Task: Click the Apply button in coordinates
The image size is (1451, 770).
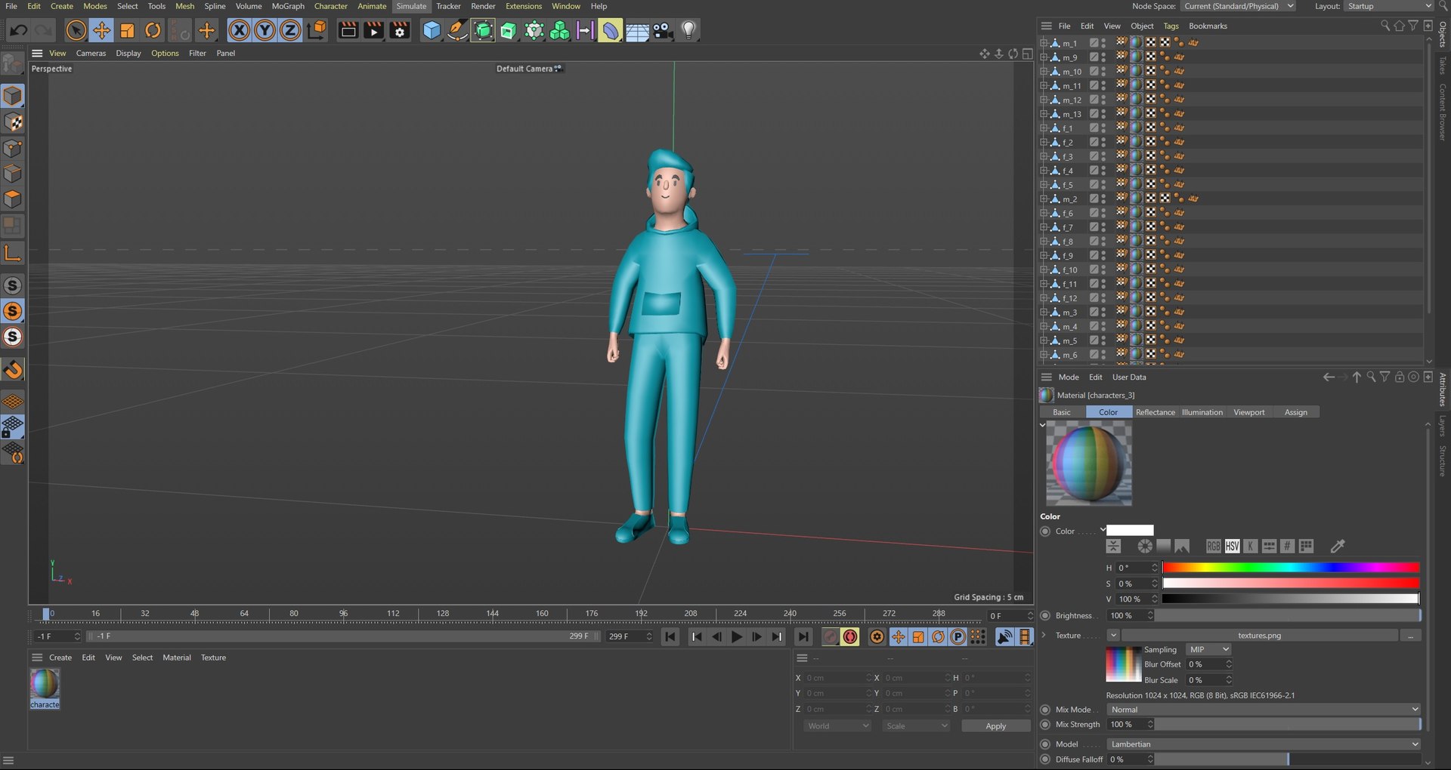Action: point(995,726)
